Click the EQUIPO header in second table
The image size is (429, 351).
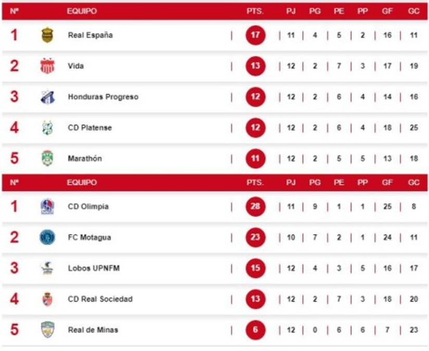[82, 183]
